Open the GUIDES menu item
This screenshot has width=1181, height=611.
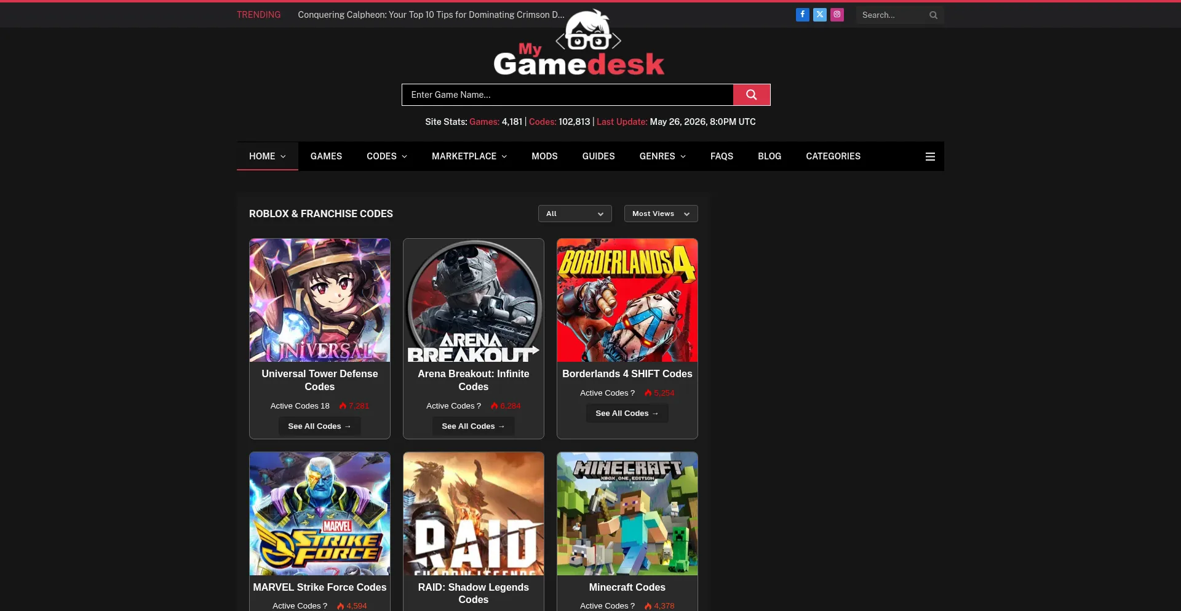(598, 156)
